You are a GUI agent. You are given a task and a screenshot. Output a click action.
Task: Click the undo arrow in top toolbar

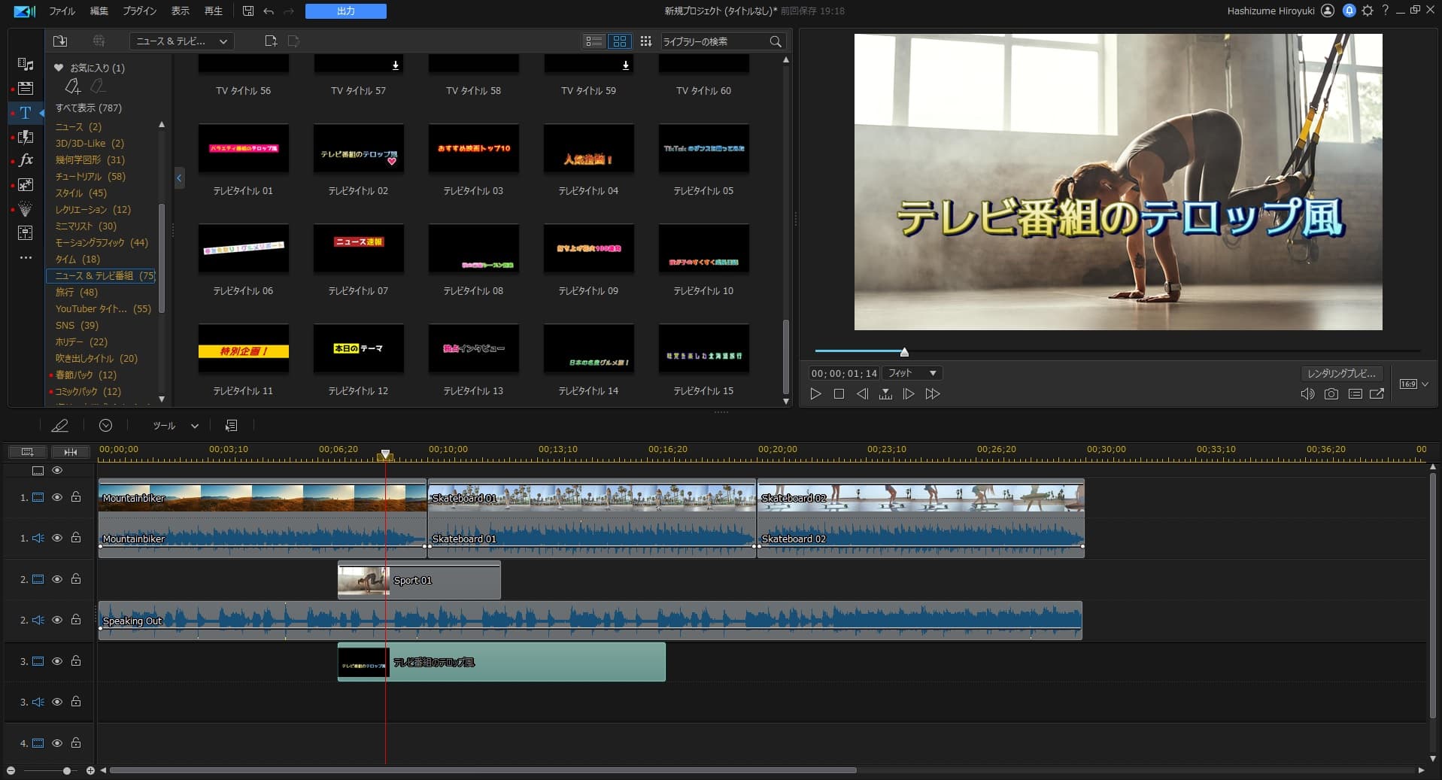point(269,11)
